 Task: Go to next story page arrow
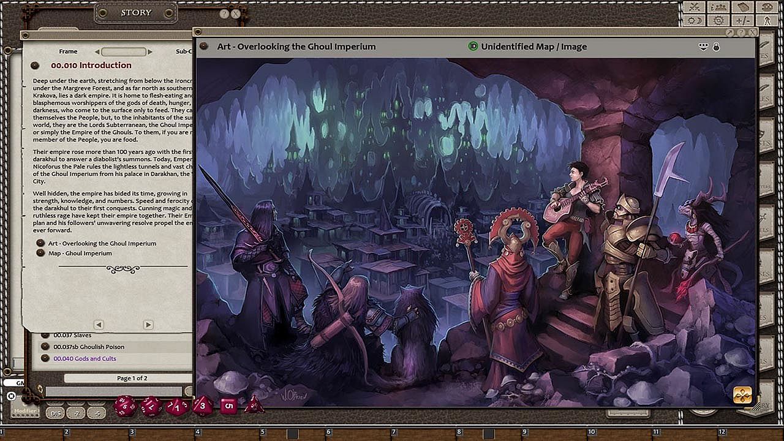click(x=148, y=325)
